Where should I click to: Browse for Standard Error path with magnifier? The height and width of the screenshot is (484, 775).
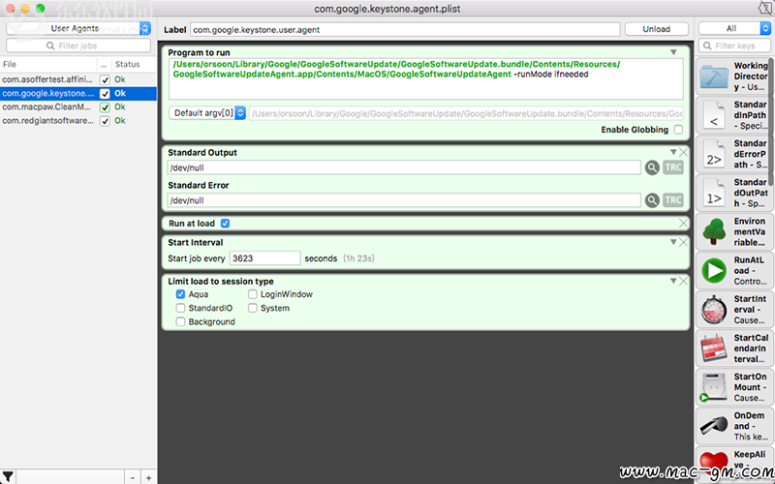[652, 200]
